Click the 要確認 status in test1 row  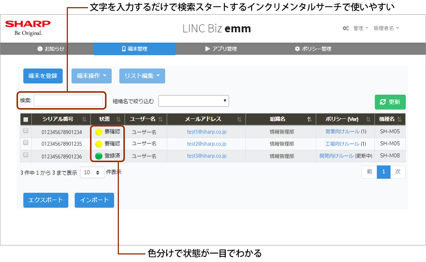pyautogui.click(x=112, y=132)
